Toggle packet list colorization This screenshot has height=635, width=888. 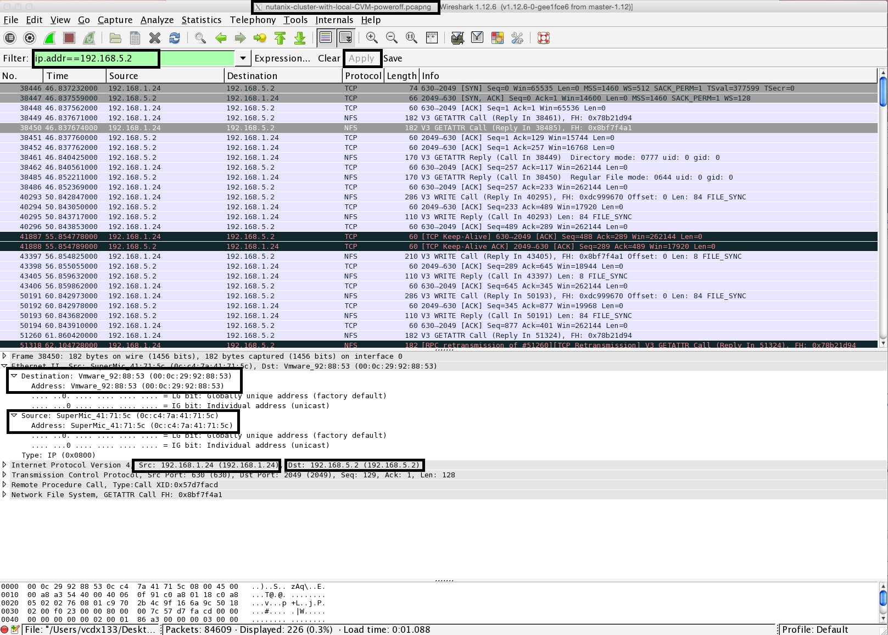click(326, 38)
